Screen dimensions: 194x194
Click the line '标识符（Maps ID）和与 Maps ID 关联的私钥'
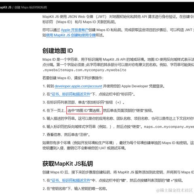point(79,22)
